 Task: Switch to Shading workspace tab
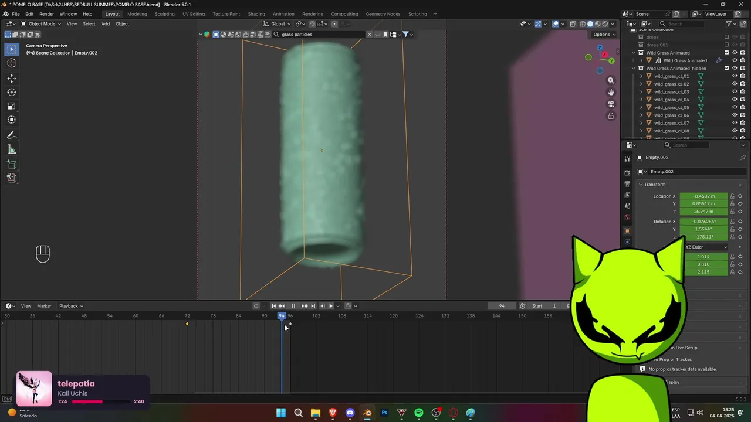[256, 14]
